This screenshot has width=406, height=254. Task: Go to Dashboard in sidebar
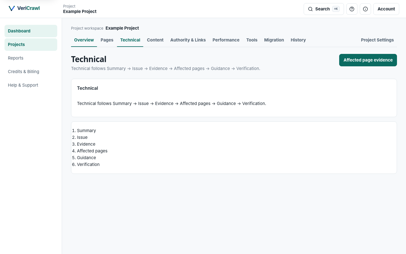pyautogui.click(x=31, y=31)
